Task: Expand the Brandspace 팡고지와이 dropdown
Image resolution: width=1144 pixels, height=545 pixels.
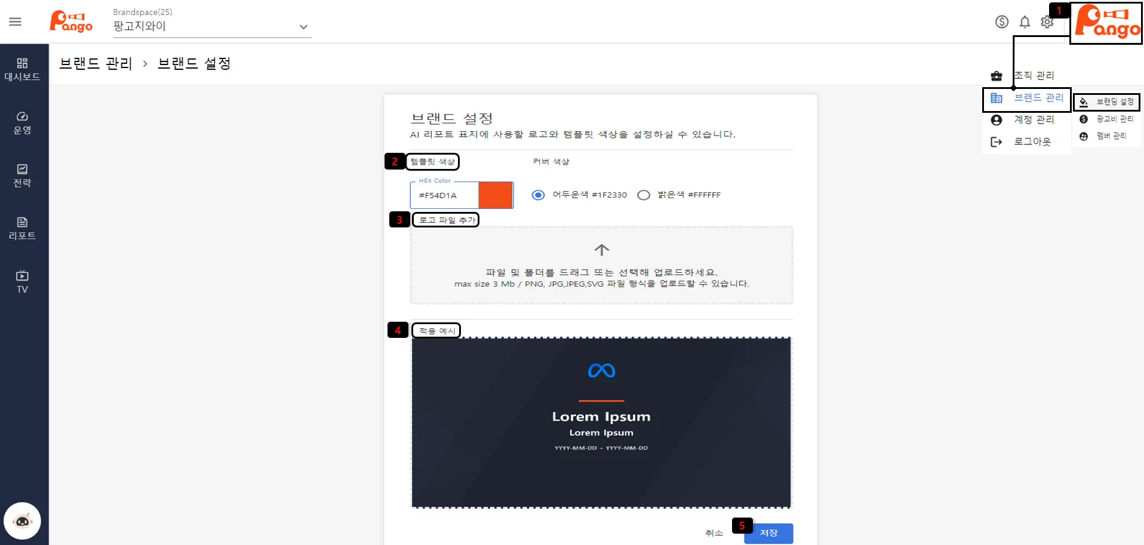Action: pos(303,27)
